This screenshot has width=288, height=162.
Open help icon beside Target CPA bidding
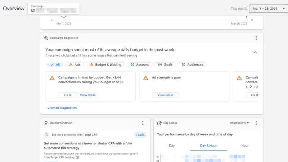[x=77, y=157]
